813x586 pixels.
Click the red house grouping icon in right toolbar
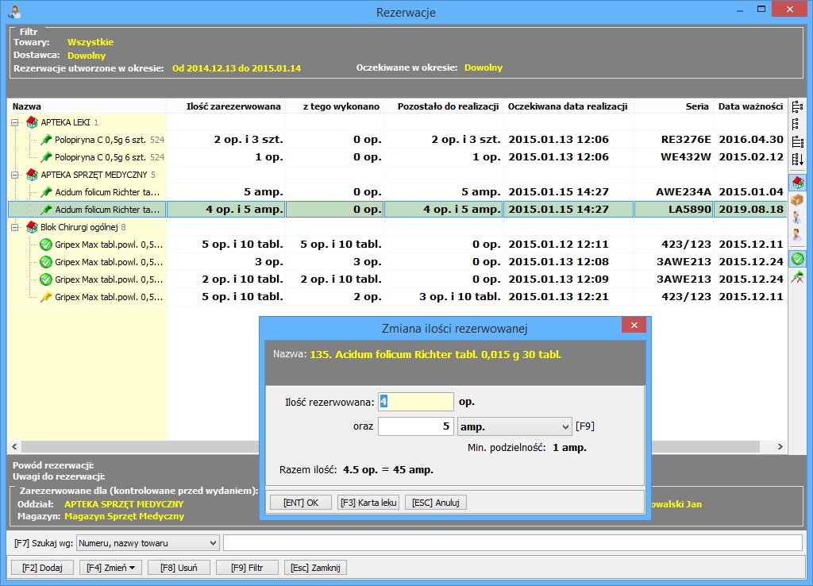coord(797,182)
